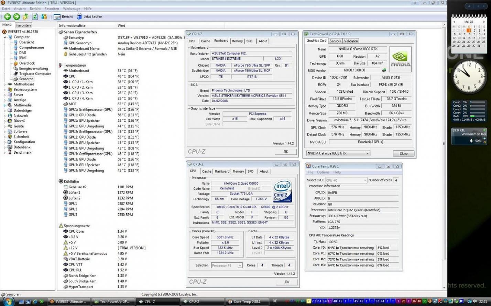The width and height of the screenshot is (491, 306).
Task: Click the Core Temp 0.98.1 taskbar button
Action: tap(246, 302)
